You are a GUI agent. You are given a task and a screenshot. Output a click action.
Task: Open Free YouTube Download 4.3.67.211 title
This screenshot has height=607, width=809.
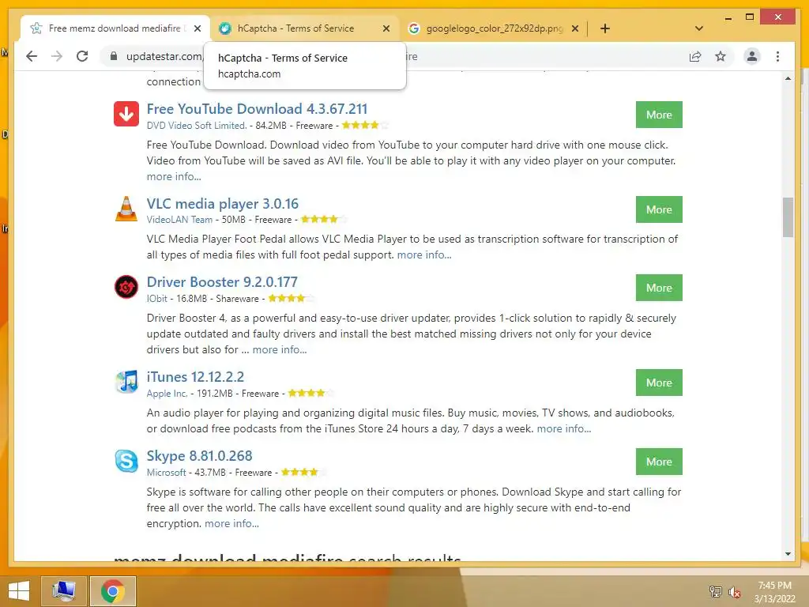(257, 109)
